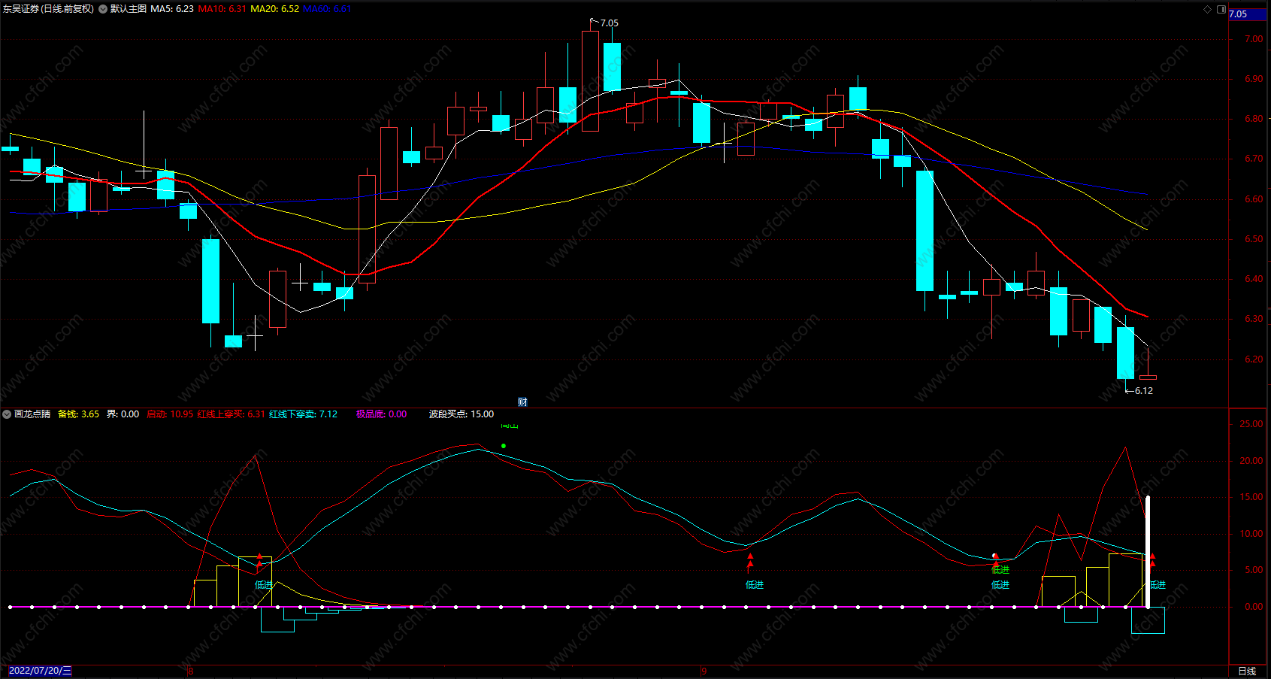
Task: Select the 波段买点: 15.00 value
Action: 461,414
